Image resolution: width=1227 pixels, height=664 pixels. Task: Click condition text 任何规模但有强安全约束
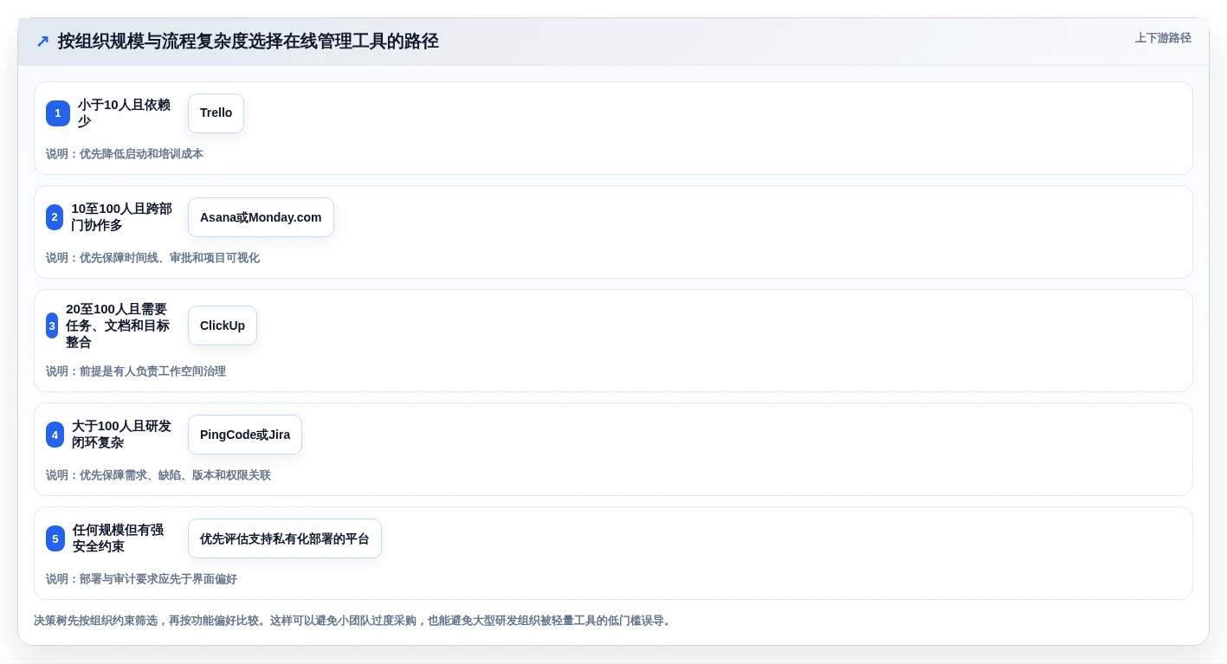pyautogui.click(x=118, y=538)
